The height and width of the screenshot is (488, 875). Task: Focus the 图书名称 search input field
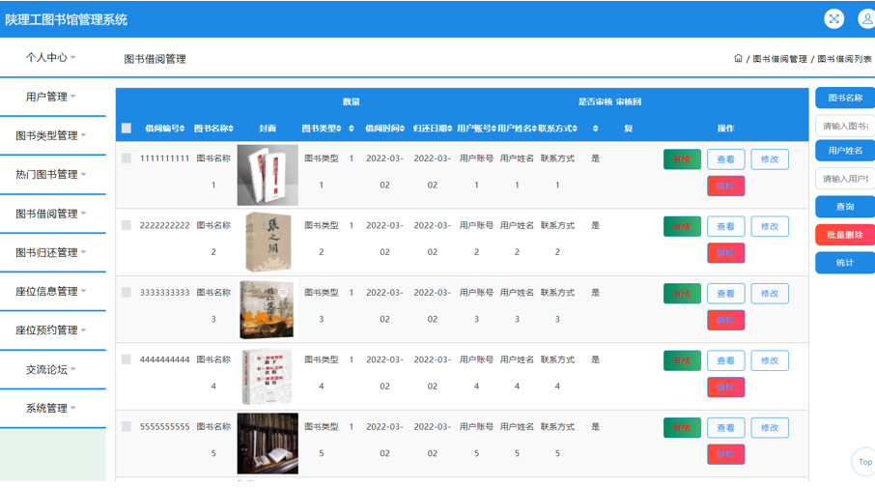click(845, 126)
